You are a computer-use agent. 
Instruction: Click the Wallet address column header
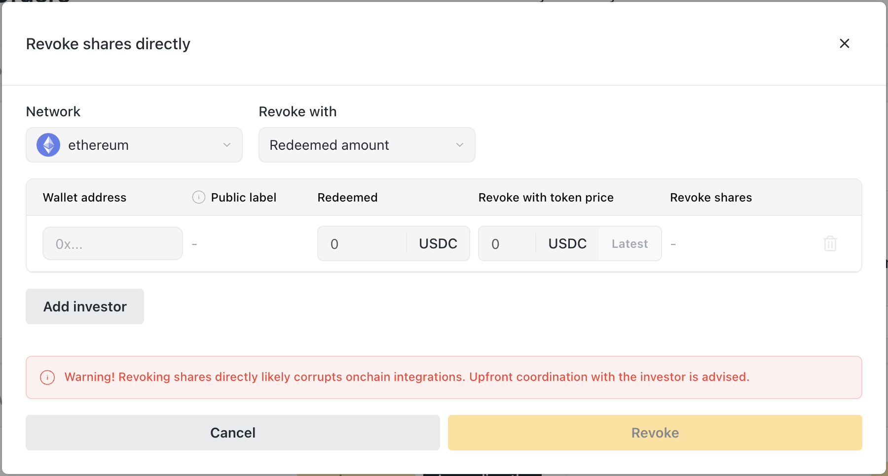click(84, 198)
